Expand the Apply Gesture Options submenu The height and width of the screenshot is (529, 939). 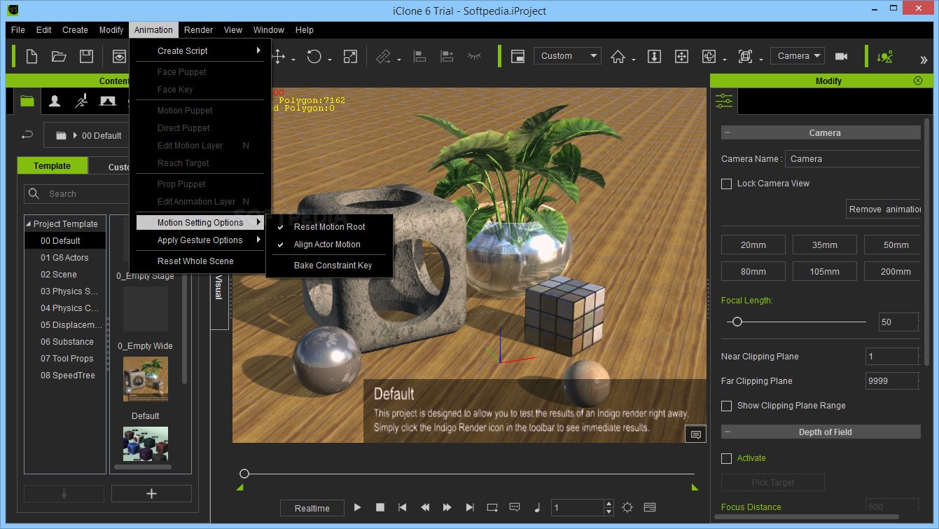coord(200,240)
